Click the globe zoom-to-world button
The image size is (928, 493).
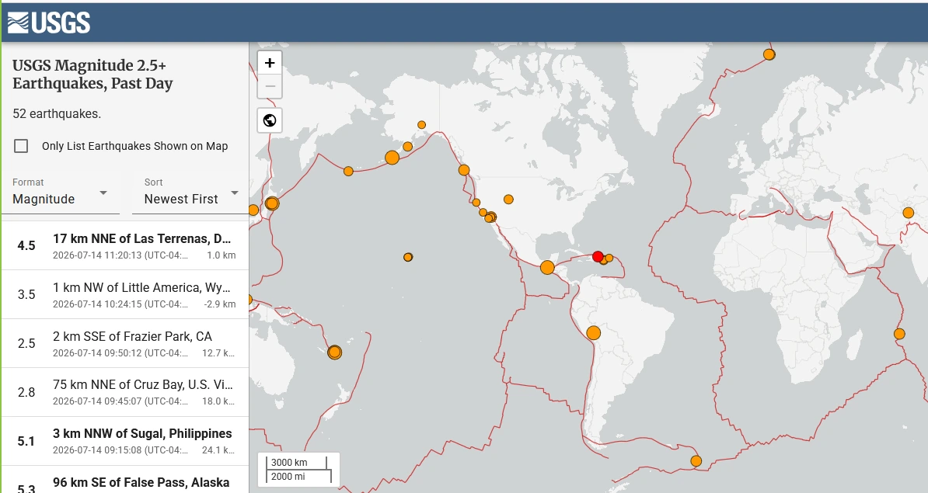point(270,120)
